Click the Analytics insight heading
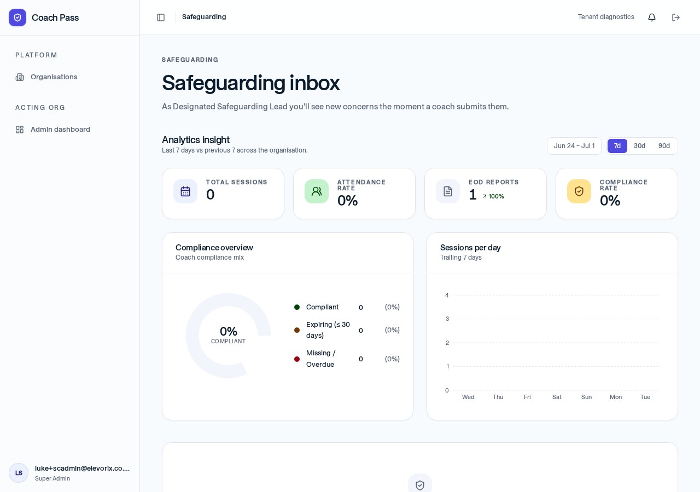The image size is (700, 492). click(x=196, y=140)
